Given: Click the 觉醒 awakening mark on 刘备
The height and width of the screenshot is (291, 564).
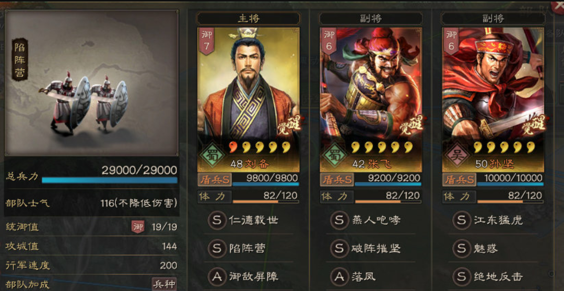Looking at the screenshot, I should click(289, 125).
